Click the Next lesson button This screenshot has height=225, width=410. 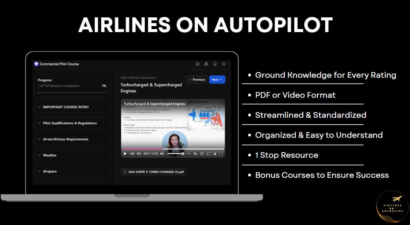[217, 80]
